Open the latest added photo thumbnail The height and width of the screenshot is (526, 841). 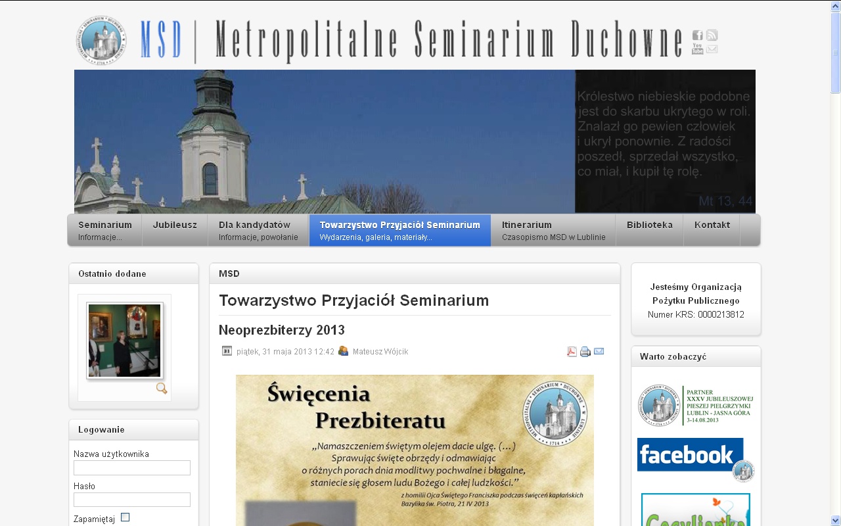click(125, 341)
